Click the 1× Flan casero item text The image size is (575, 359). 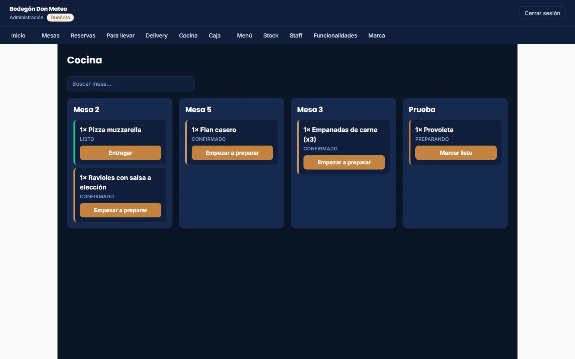pos(214,130)
